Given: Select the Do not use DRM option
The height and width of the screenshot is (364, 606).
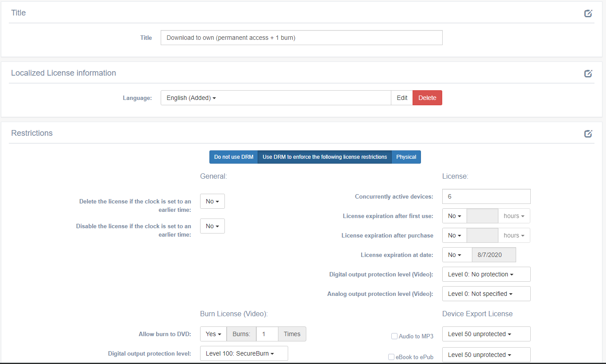Looking at the screenshot, I should coord(233,157).
